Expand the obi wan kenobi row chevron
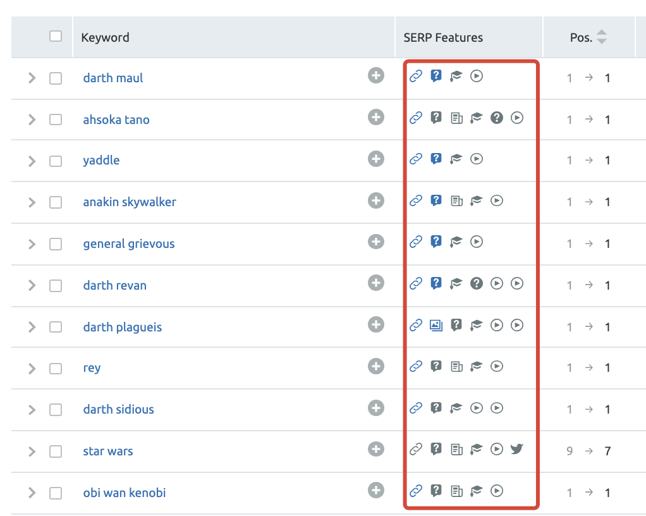 (x=32, y=493)
